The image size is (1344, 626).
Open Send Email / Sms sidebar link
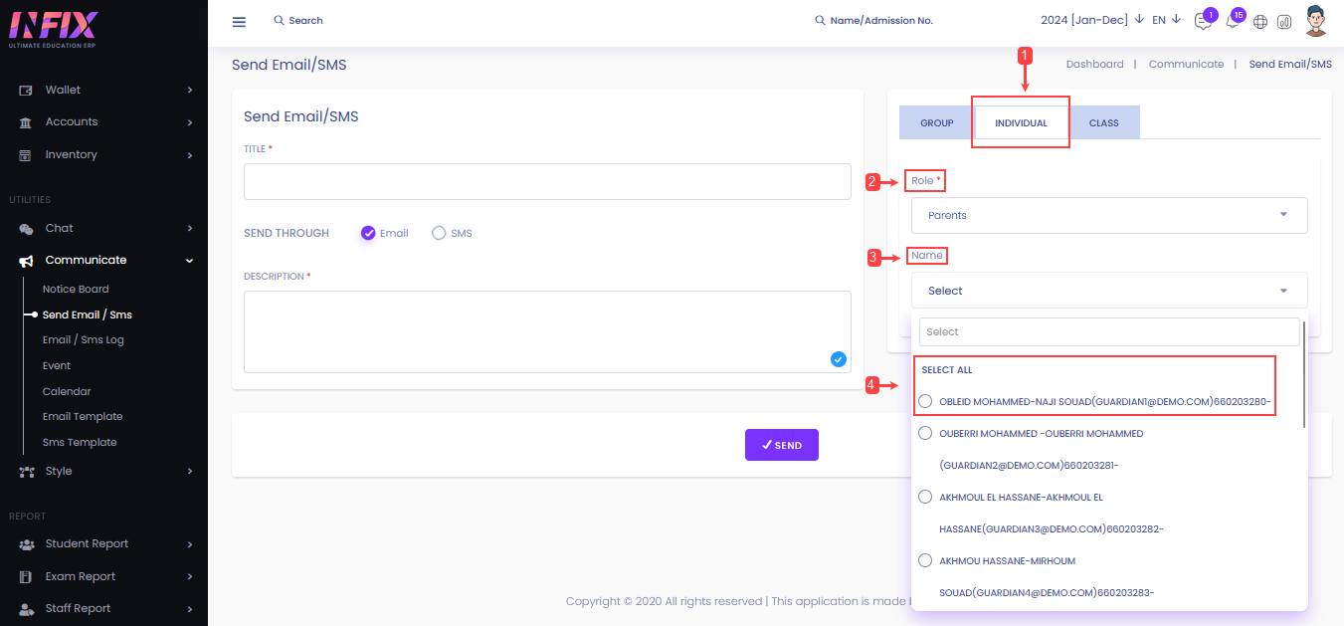87,314
